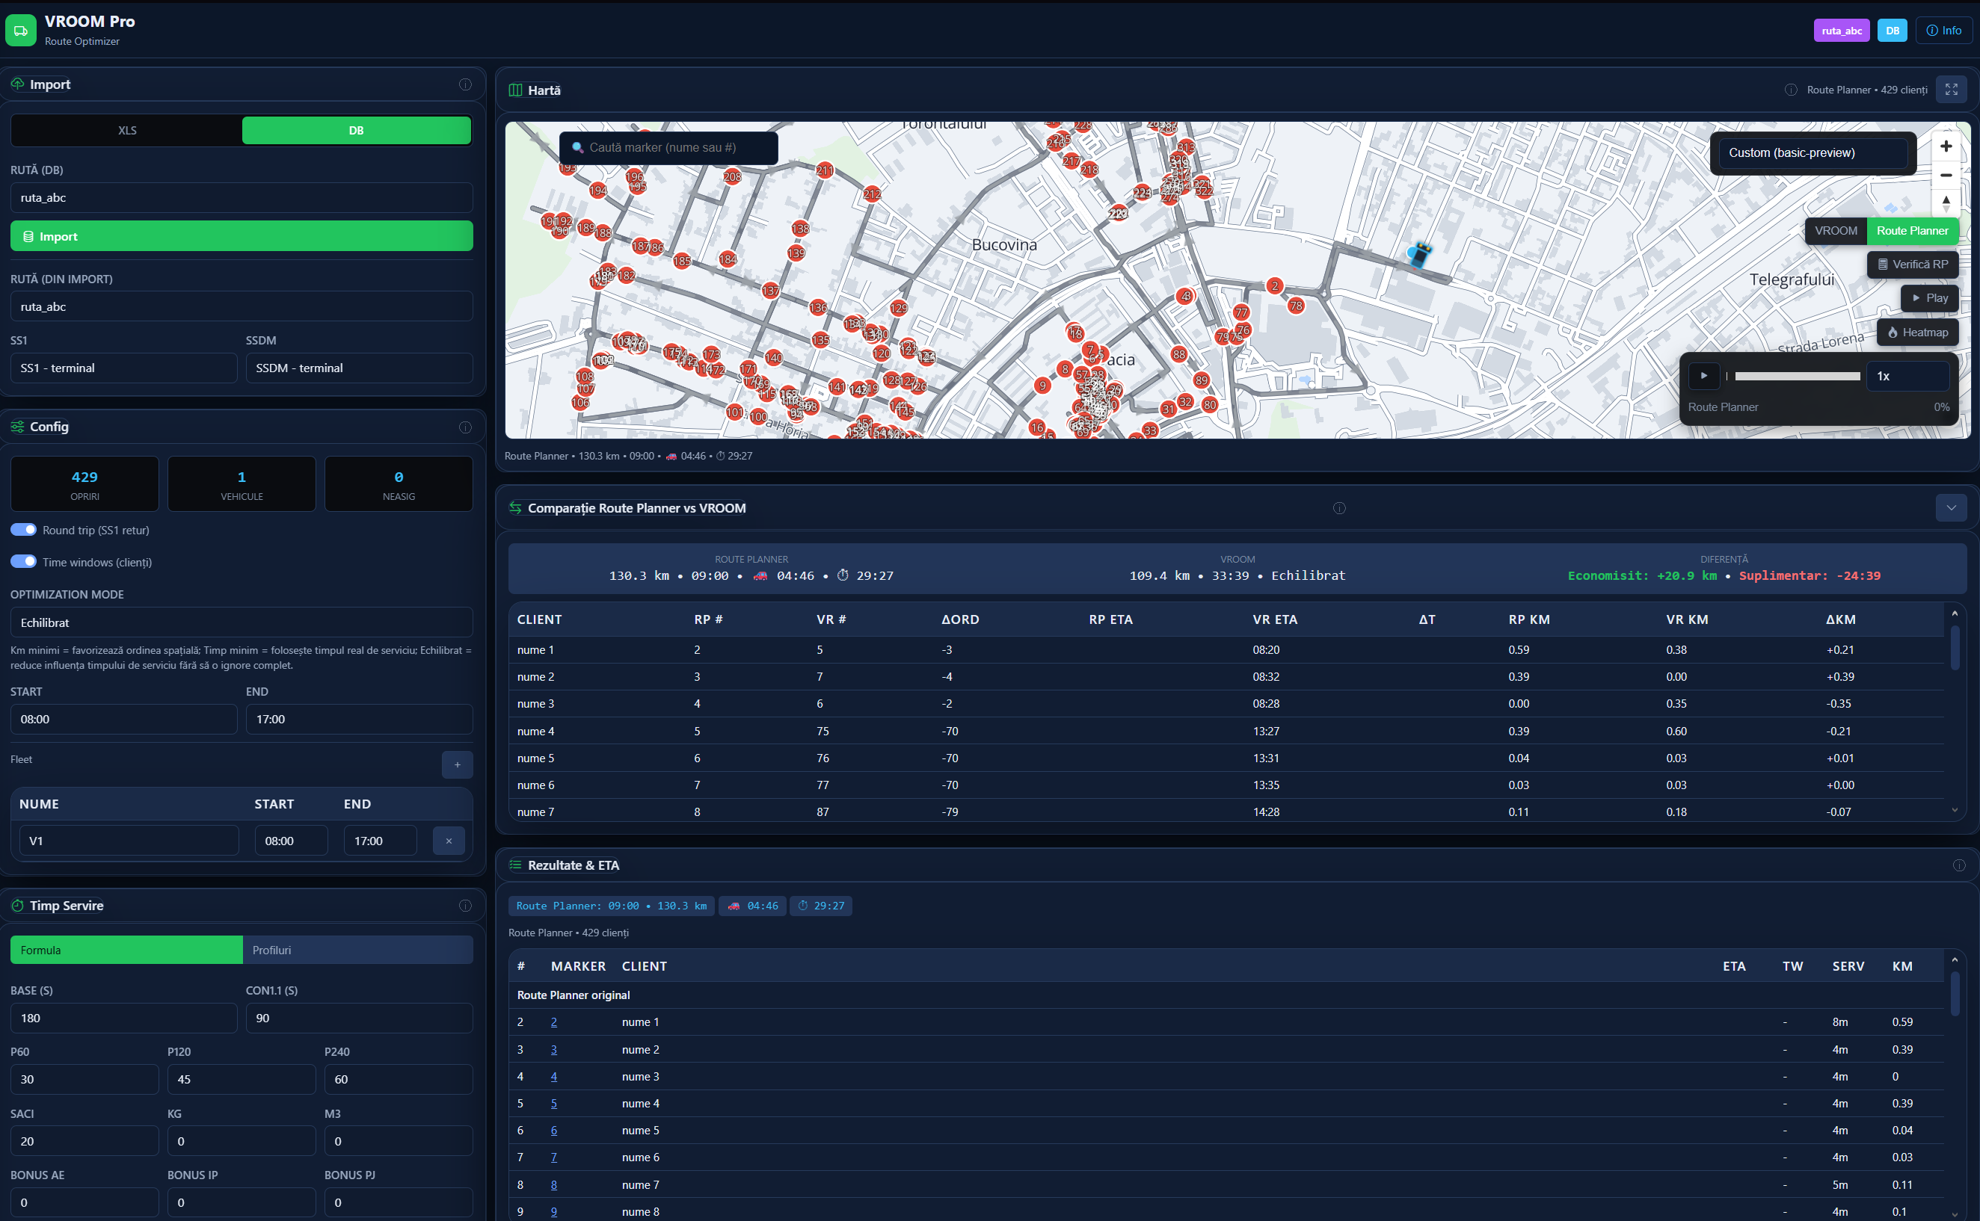Open the SS1 terminal dropdown

point(123,368)
